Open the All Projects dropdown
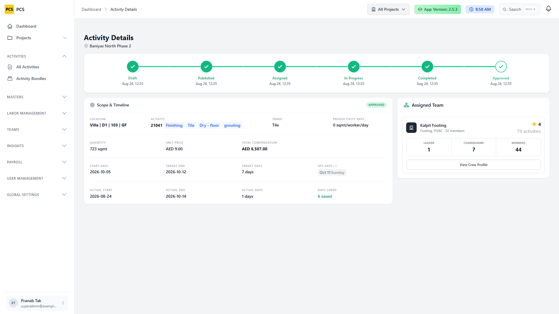Image resolution: width=559 pixels, height=314 pixels. (388, 9)
